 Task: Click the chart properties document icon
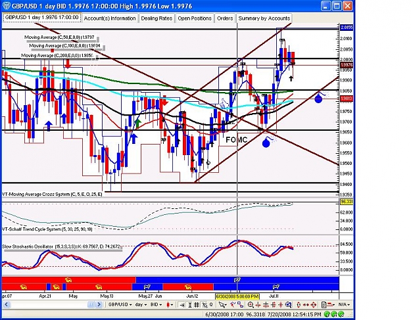point(324,305)
